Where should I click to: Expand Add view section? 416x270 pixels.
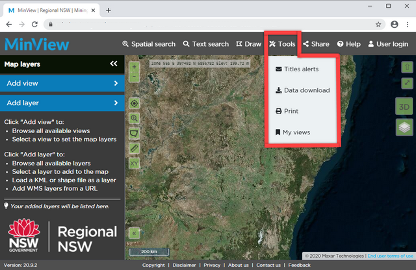62,83
